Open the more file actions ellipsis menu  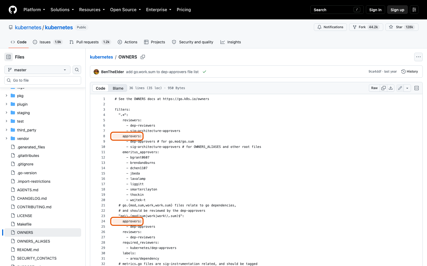418,57
